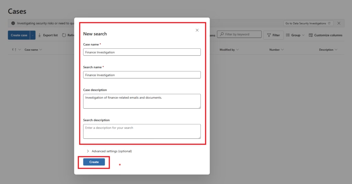This screenshot has height=184, width=352.
Task: Click the sort arrows icon in table header
Action: [14, 50]
